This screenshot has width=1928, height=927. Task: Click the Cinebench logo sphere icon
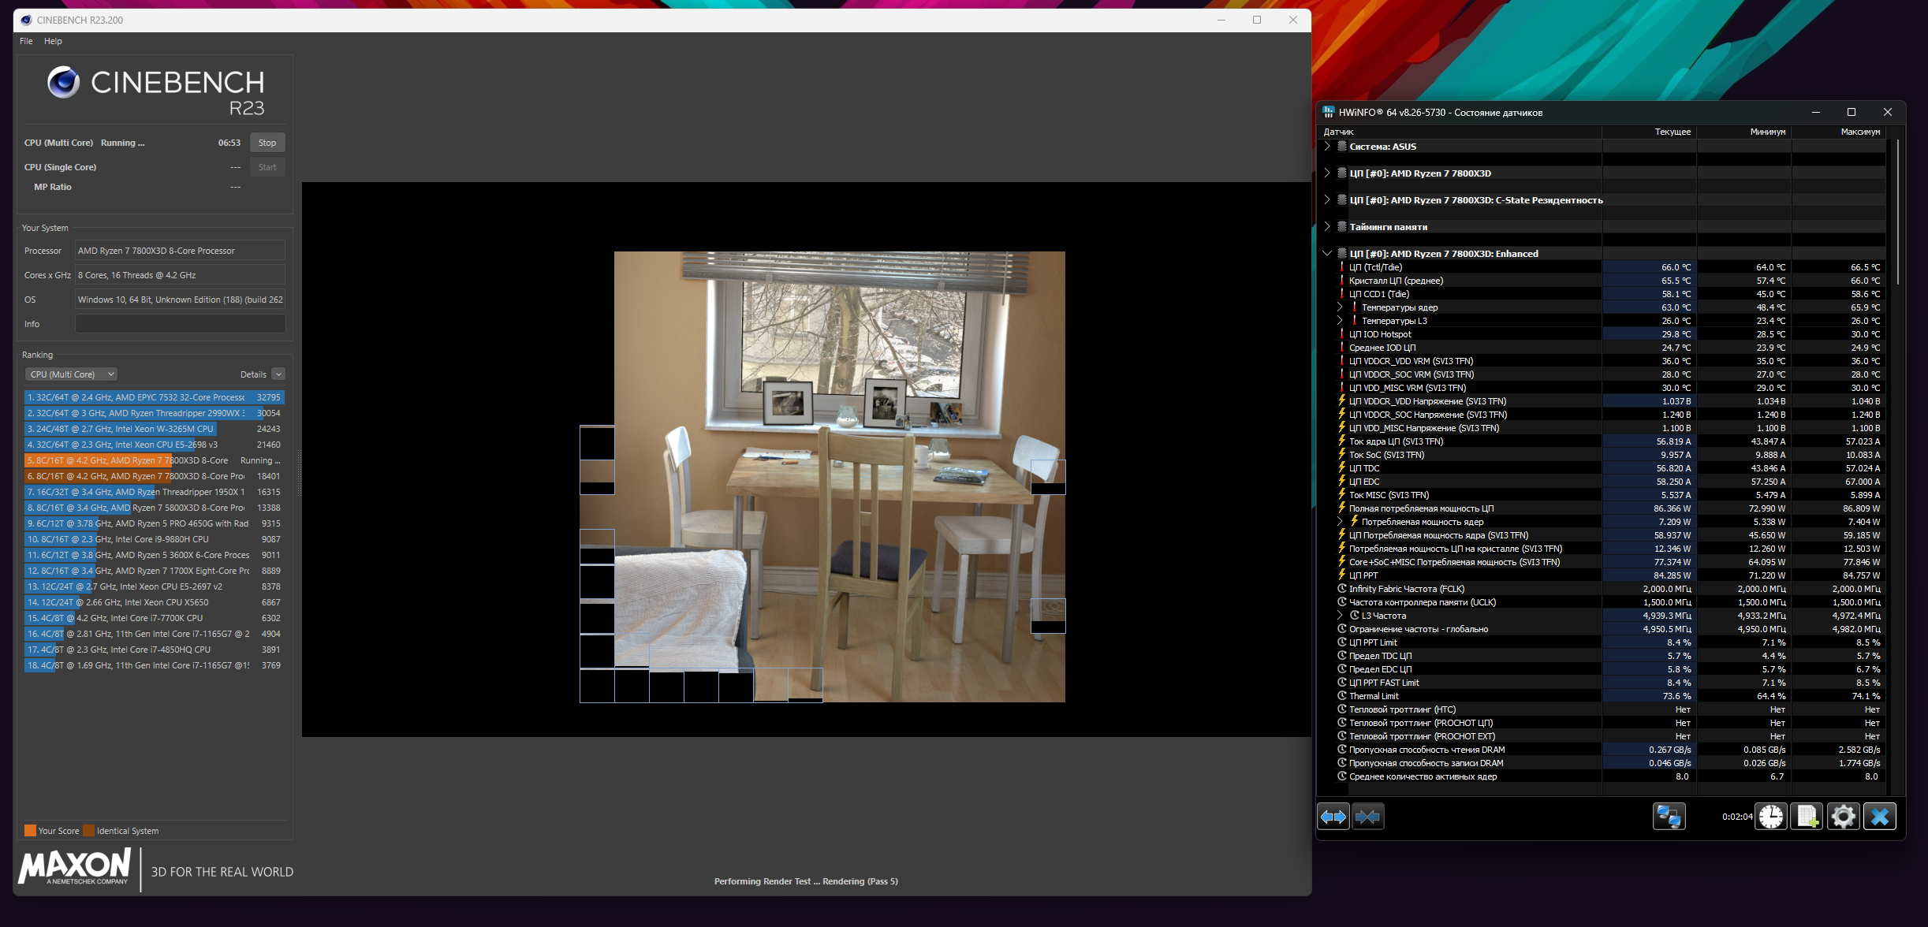click(x=63, y=82)
